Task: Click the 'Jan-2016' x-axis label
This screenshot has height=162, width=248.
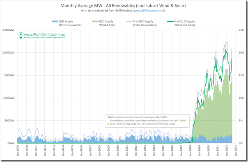Action: click(172, 151)
